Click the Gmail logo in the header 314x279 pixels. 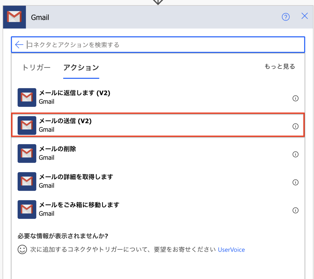click(x=14, y=17)
